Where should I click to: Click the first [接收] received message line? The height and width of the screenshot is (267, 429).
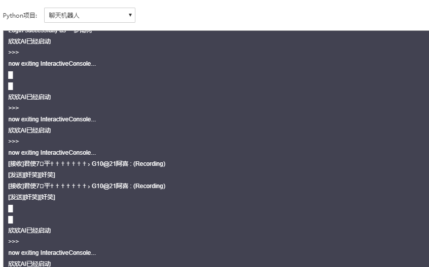[87, 164]
